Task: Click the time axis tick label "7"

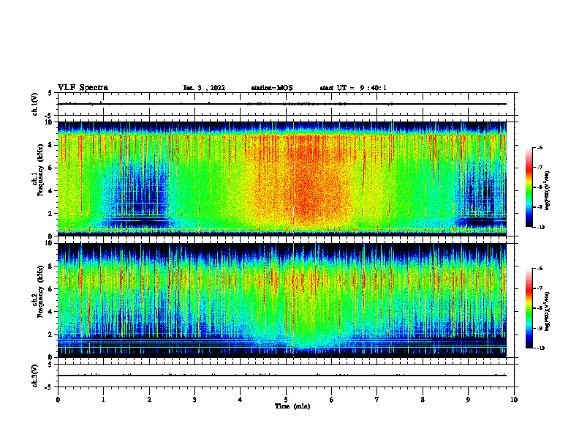Action: tap(377, 400)
